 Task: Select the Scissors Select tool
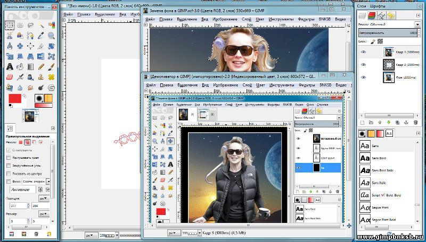click(x=10, y=36)
